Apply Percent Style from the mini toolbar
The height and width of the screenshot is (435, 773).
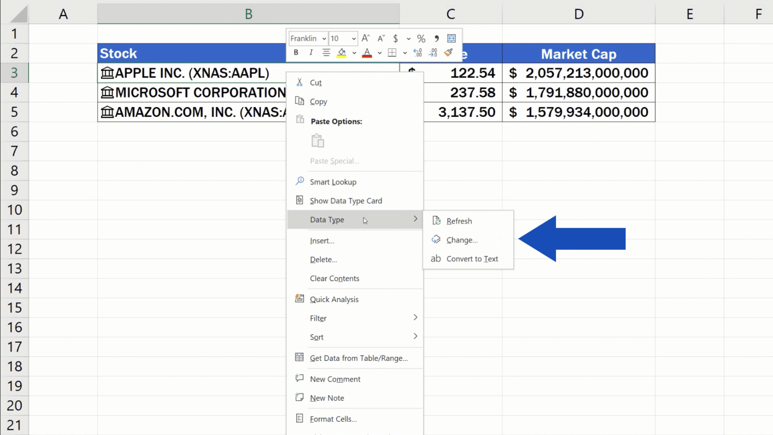click(x=421, y=38)
